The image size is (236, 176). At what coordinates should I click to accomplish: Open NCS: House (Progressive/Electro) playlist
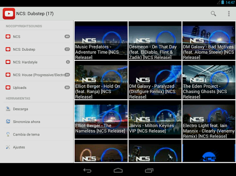click(x=37, y=75)
